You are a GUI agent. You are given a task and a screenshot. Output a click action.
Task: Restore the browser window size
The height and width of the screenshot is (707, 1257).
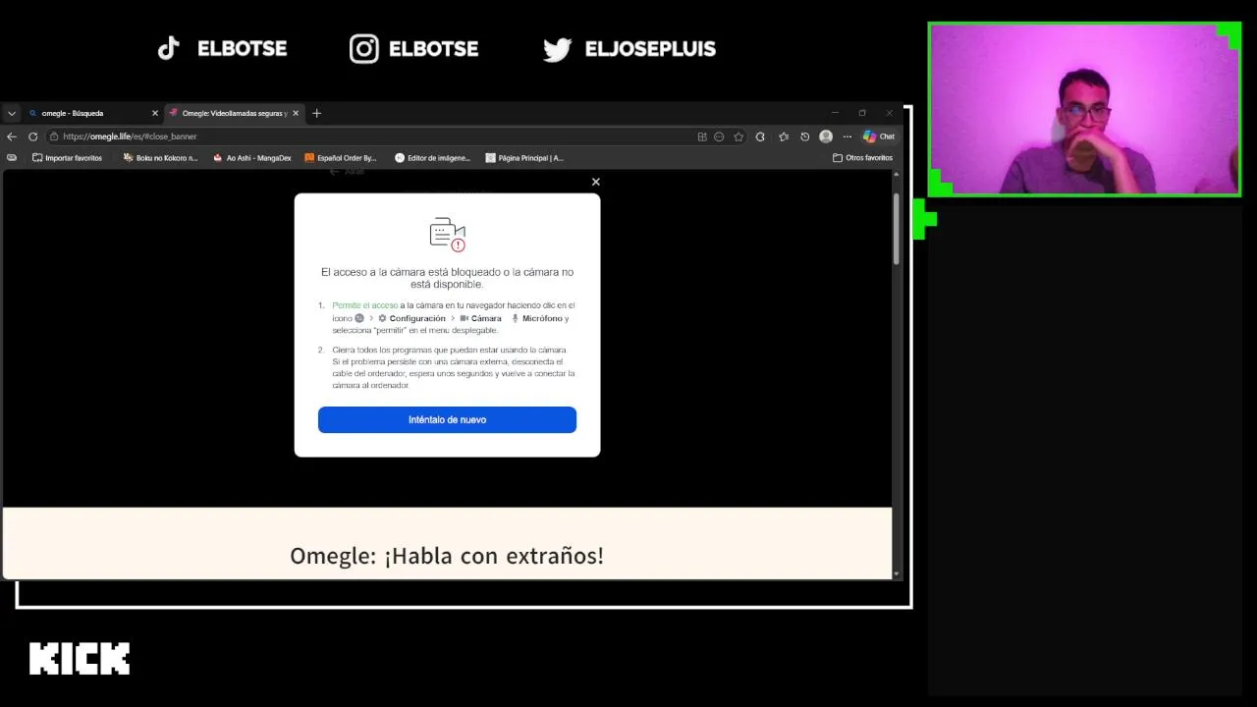[x=862, y=113]
